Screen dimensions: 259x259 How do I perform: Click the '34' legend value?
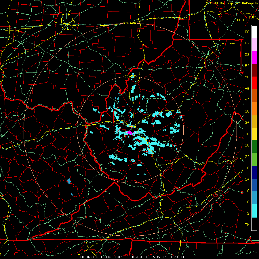[247, 123]
